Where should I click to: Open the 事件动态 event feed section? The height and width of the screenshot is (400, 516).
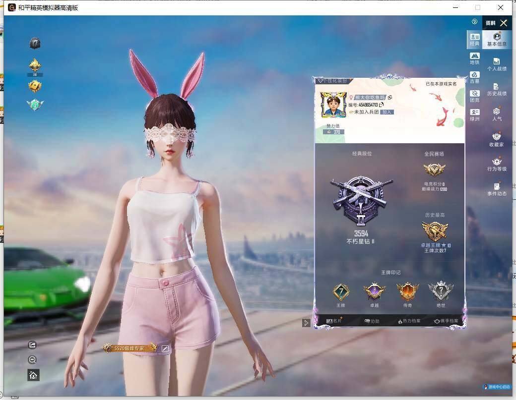click(x=497, y=190)
